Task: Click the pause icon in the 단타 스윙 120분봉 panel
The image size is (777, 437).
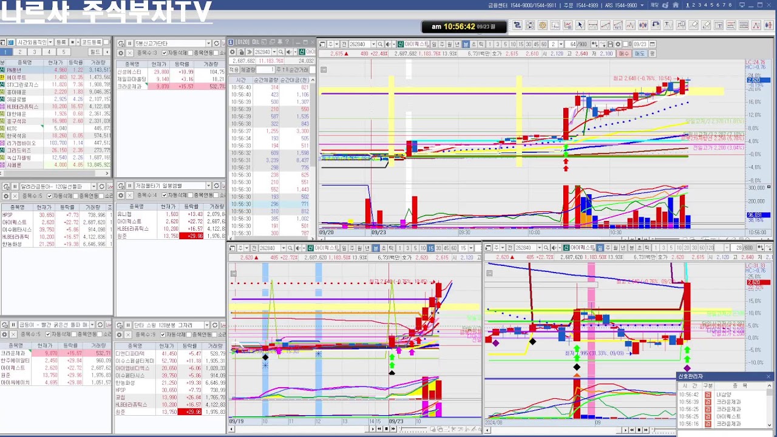Action: 128,325
